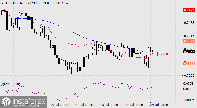Click the last candlestick on the chart
Screen dimensions: 197x108
153,51
